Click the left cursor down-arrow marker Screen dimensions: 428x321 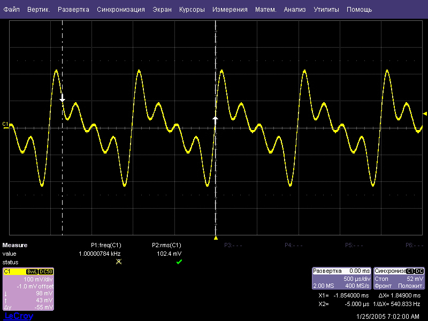pyautogui.click(x=63, y=99)
